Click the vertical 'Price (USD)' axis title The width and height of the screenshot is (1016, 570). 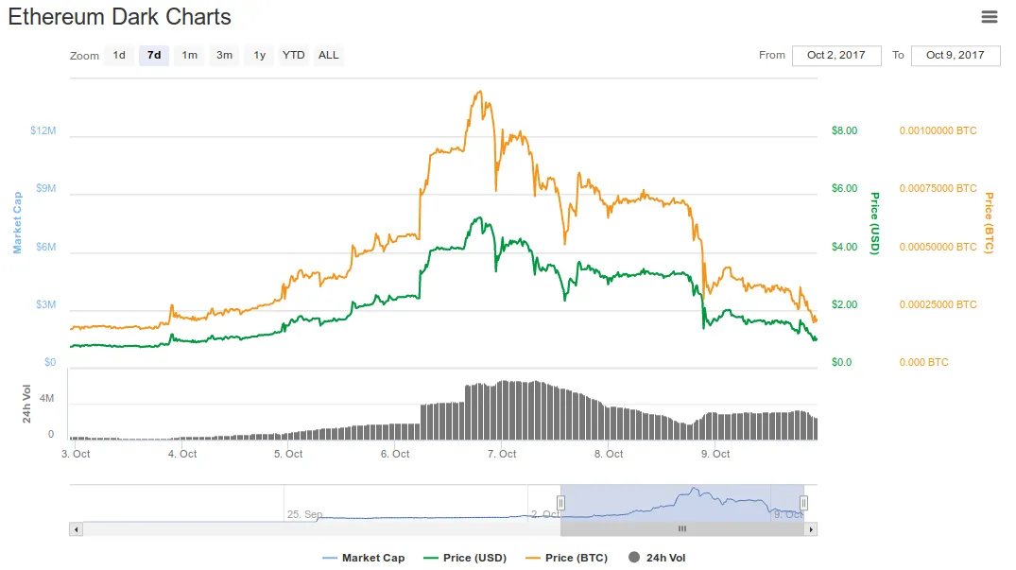pos(875,223)
